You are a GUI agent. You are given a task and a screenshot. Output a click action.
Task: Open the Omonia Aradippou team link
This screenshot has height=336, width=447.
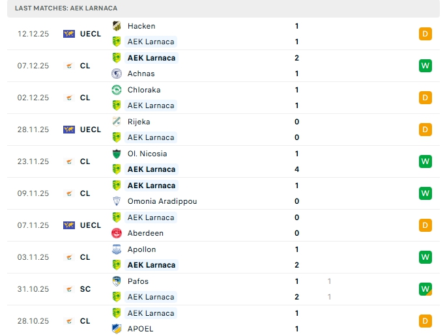(x=162, y=201)
